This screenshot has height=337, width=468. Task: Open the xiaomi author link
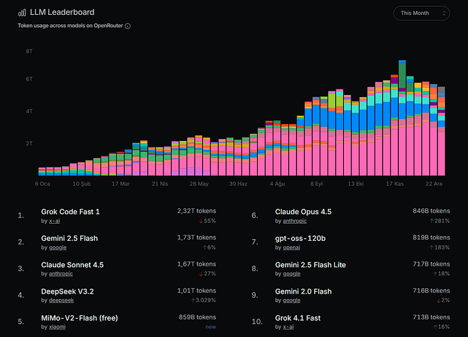pos(57,327)
